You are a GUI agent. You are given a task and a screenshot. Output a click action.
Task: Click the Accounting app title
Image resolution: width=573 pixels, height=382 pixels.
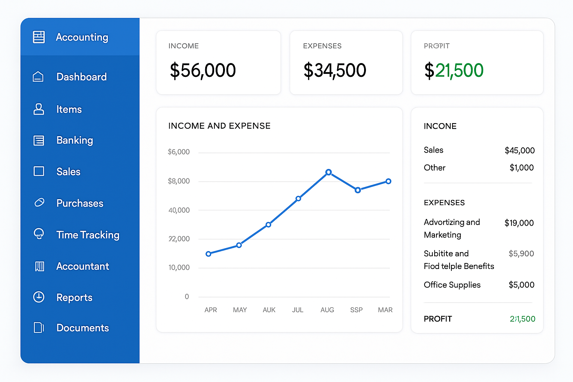(82, 37)
